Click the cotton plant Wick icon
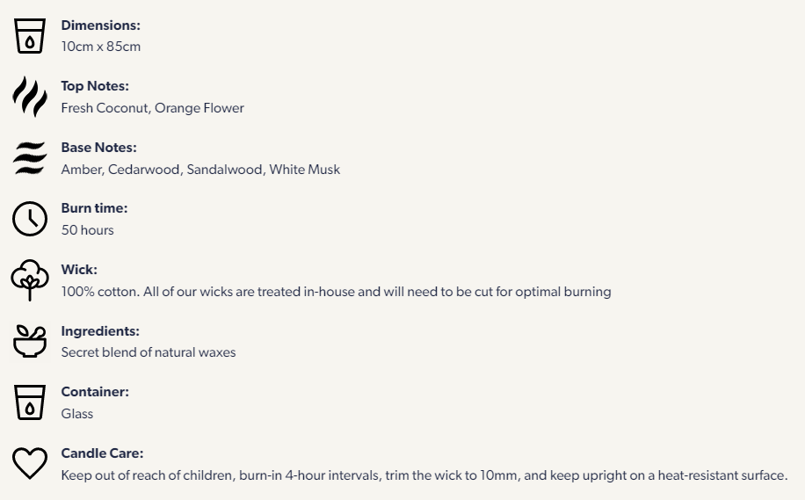This screenshot has height=500, width=805. 30,279
